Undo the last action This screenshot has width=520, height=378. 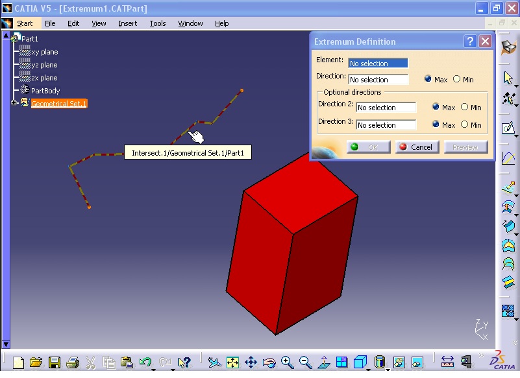(x=145, y=362)
